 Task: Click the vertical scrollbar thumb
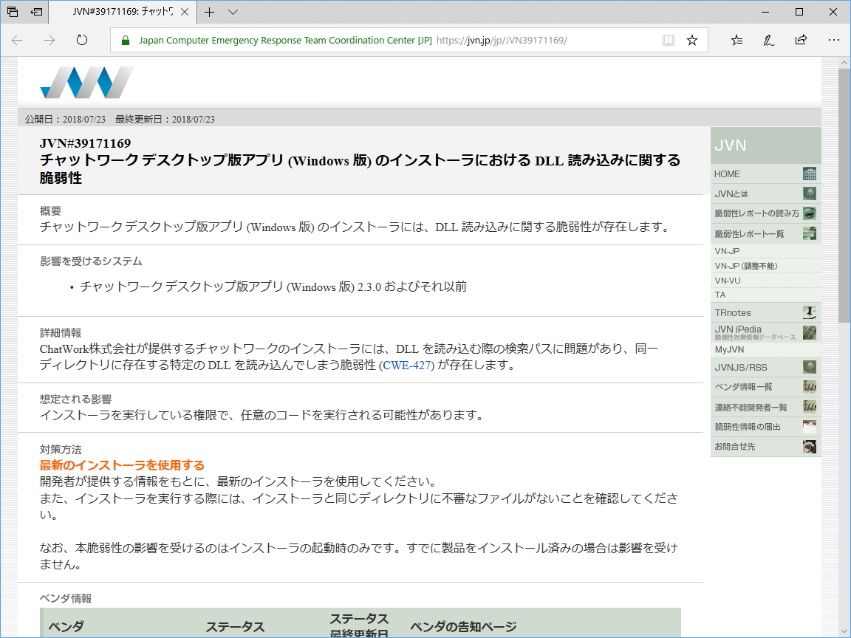[x=844, y=195]
